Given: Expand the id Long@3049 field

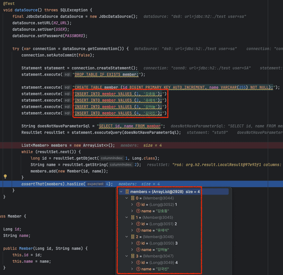Looking at the screenshot, I should tap(132, 263).
